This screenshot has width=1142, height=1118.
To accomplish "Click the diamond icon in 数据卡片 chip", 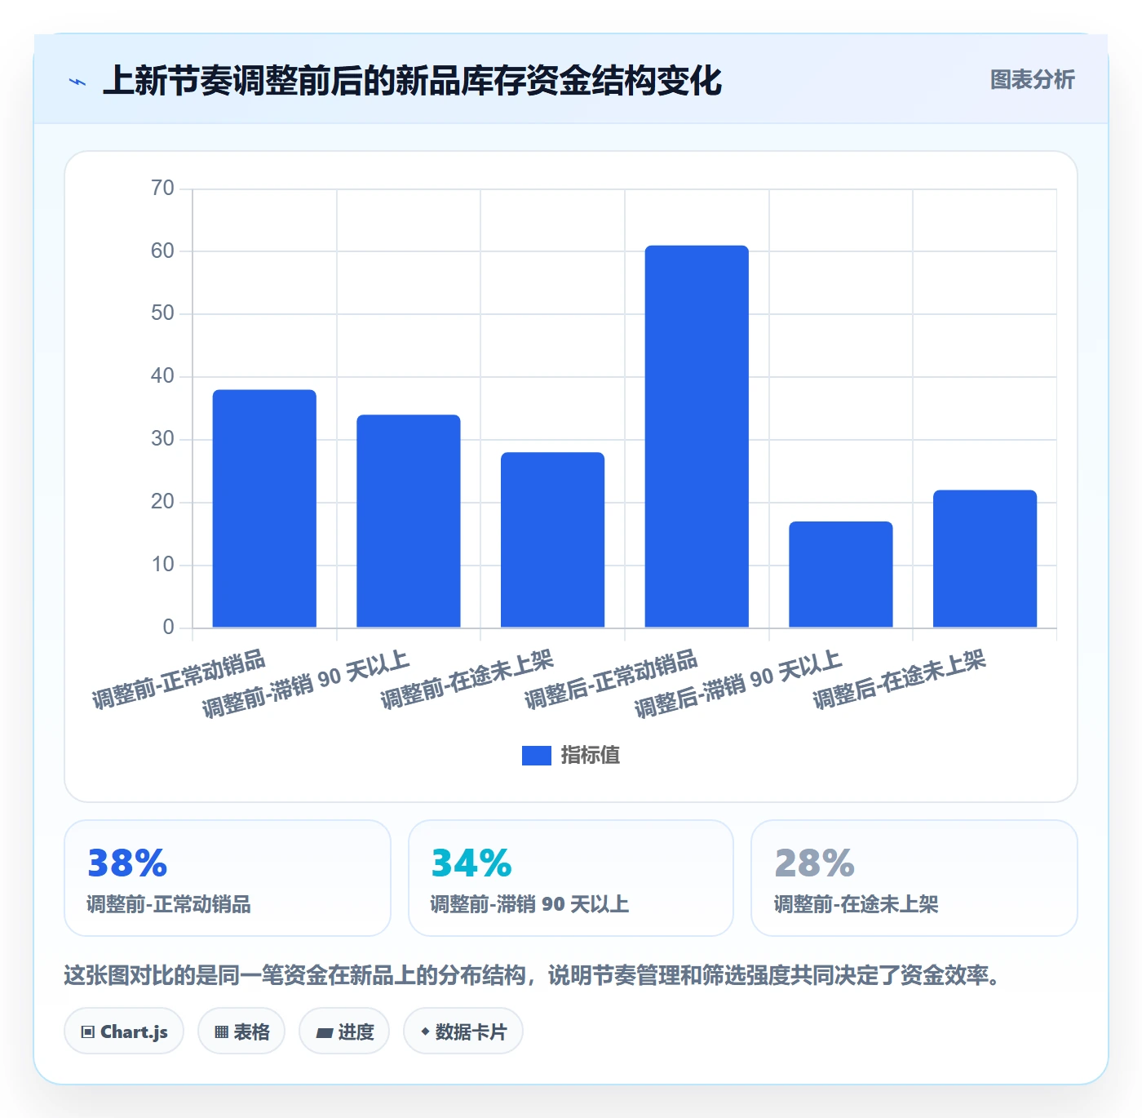I will (x=425, y=1031).
